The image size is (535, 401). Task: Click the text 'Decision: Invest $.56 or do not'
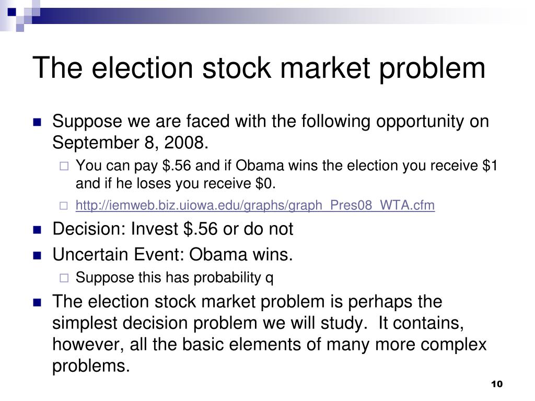click(x=172, y=229)
